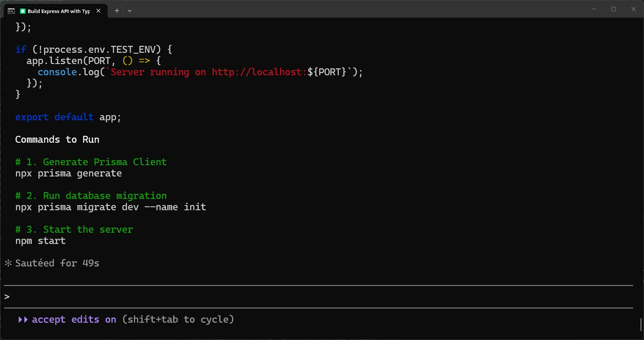The height and width of the screenshot is (340, 644).
Task: Close the Build Express API tab
Action: click(99, 11)
